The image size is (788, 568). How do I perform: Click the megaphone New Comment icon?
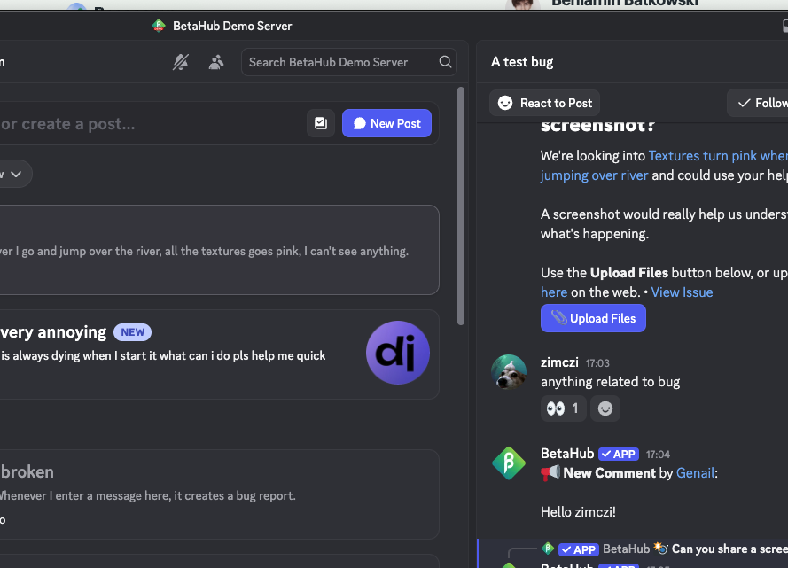pyautogui.click(x=550, y=472)
